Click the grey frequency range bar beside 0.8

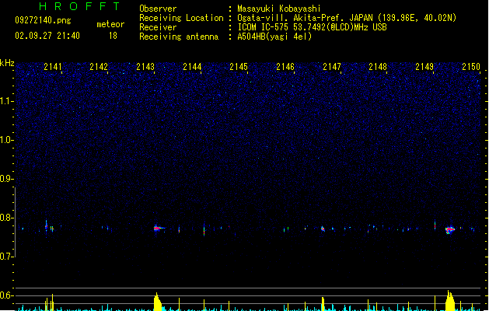[x=16, y=222]
